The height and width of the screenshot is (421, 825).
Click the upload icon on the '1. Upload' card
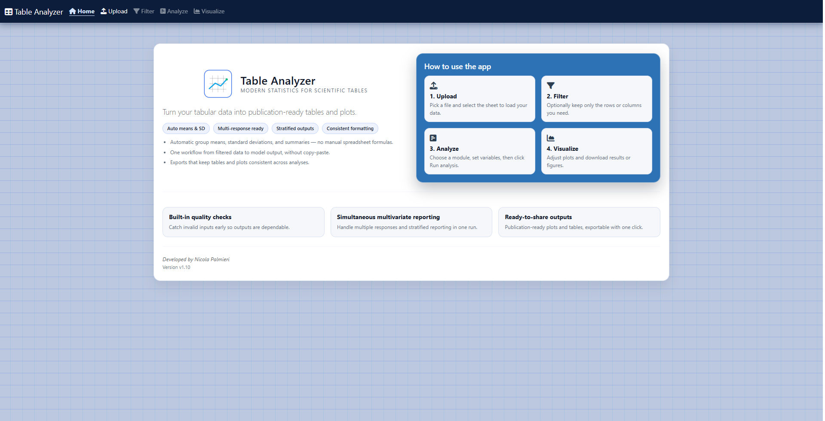(434, 85)
